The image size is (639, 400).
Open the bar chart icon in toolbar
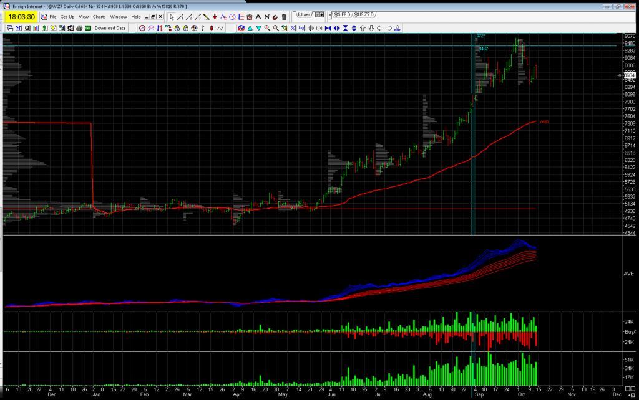36,28
